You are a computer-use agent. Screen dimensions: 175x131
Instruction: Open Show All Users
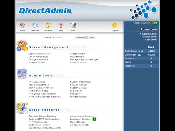(x=78, y=63)
